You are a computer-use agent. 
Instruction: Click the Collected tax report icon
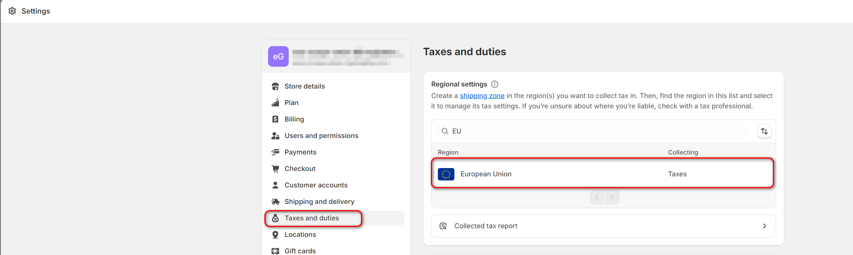(443, 226)
